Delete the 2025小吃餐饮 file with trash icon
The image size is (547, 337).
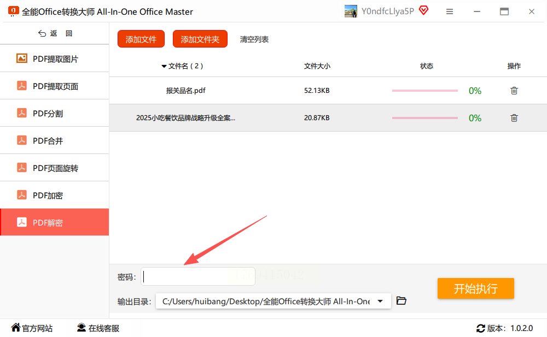click(x=514, y=118)
